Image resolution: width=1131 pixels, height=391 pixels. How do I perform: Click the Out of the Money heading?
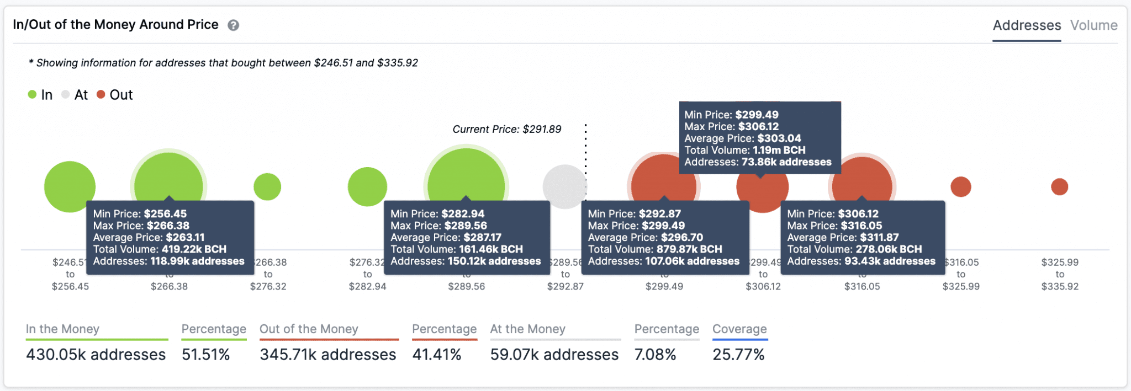coord(309,329)
